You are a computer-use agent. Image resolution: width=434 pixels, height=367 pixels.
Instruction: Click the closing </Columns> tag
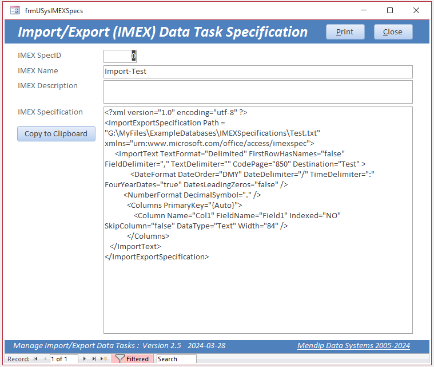pyautogui.click(x=148, y=236)
